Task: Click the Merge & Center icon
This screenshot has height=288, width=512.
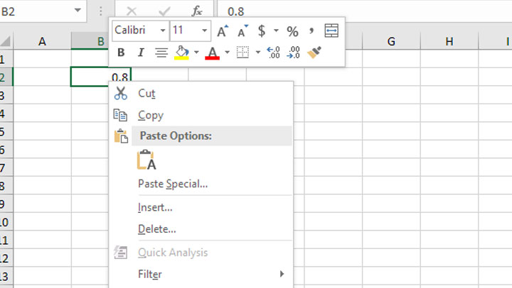Action: [x=331, y=31]
